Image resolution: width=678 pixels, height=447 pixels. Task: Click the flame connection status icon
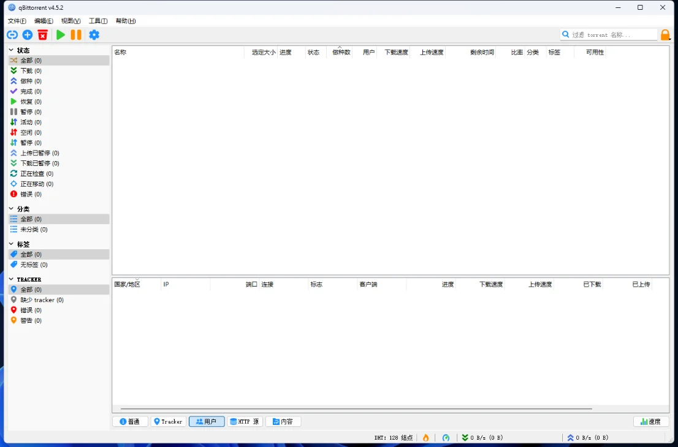click(x=426, y=437)
